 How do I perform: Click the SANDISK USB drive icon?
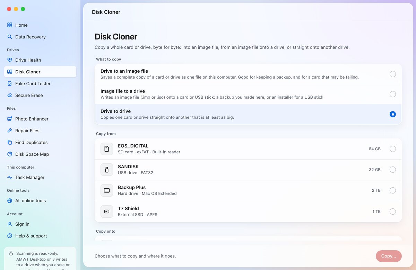[107, 170]
